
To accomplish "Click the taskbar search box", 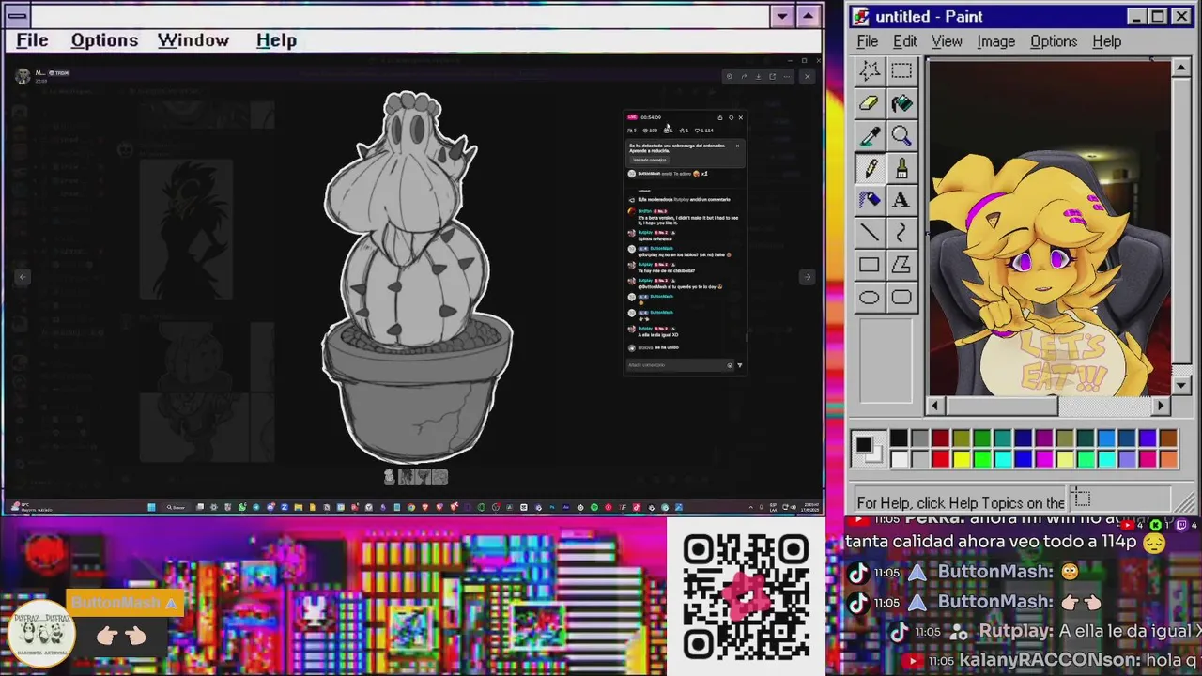I will [x=177, y=507].
